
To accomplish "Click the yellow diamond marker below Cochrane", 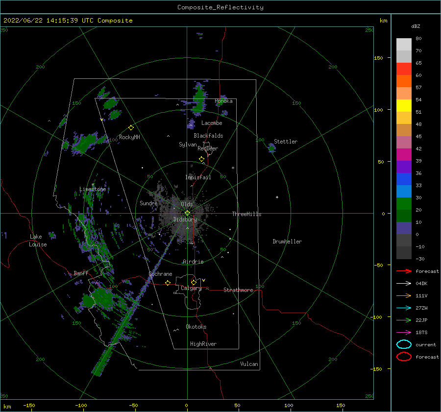I will (x=168, y=283).
